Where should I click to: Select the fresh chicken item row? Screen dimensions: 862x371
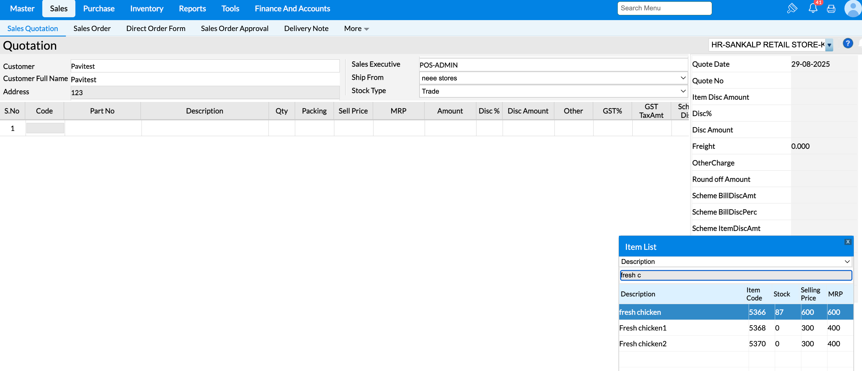coord(683,312)
